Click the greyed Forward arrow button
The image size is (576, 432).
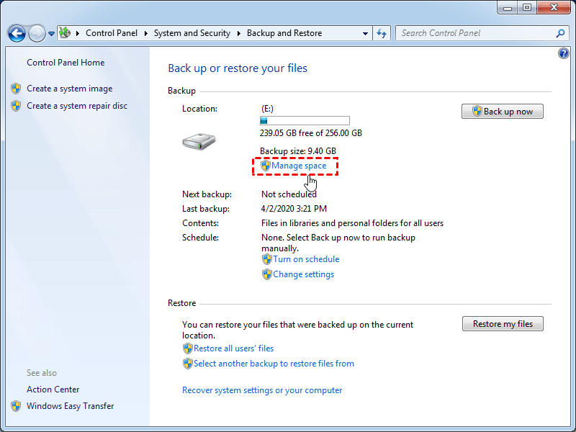(x=37, y=33)
